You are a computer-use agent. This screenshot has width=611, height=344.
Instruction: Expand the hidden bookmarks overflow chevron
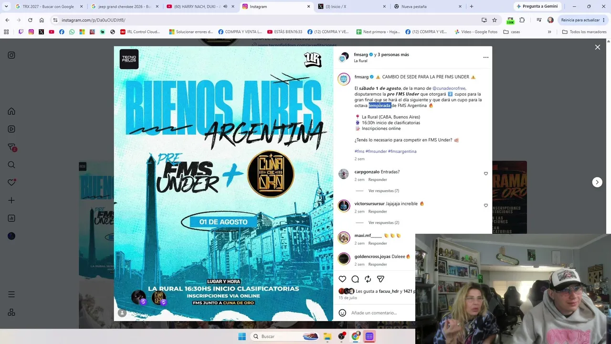pos(549,32)
